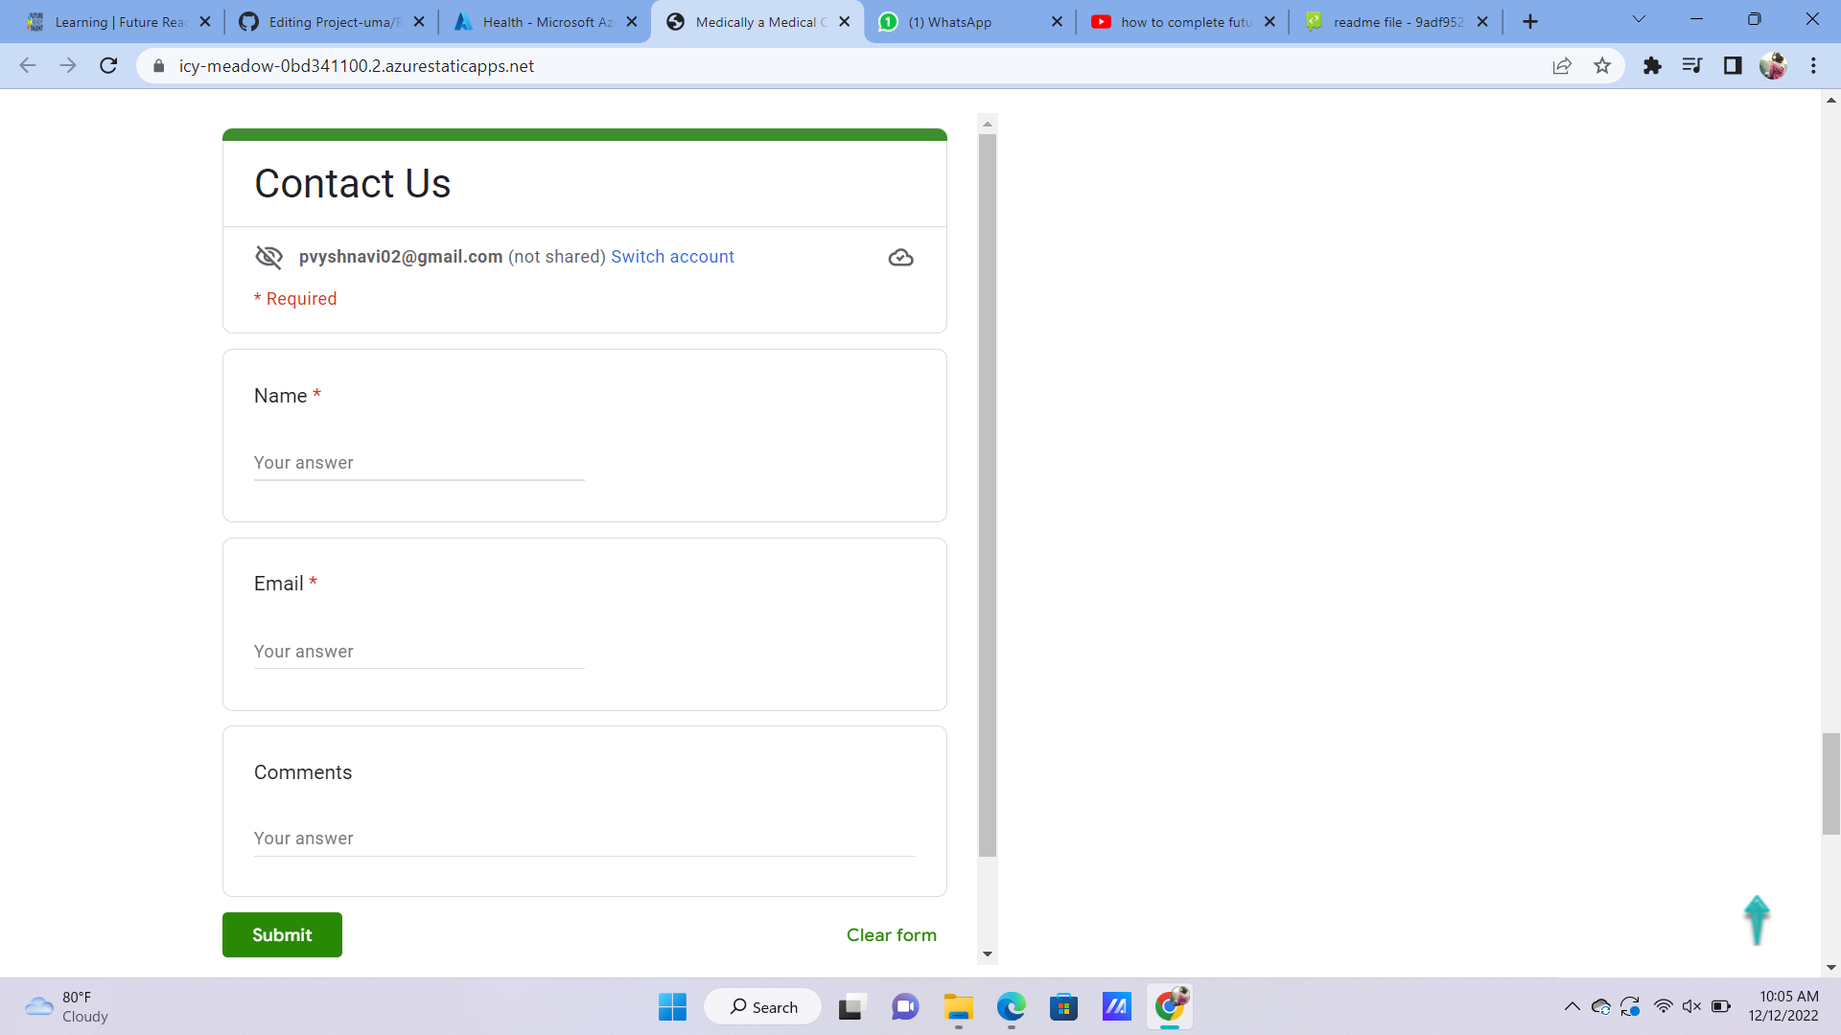The height and width of the screenshot is (1035, 1841).
Task: Click the green Submit button
Action: pyautogui.click(x=282, y=934)
